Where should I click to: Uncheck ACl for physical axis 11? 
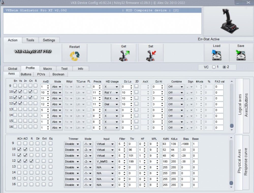[x=25, y=155]
